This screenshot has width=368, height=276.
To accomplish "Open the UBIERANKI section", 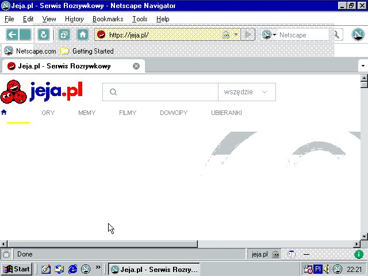I will point(227,113).
